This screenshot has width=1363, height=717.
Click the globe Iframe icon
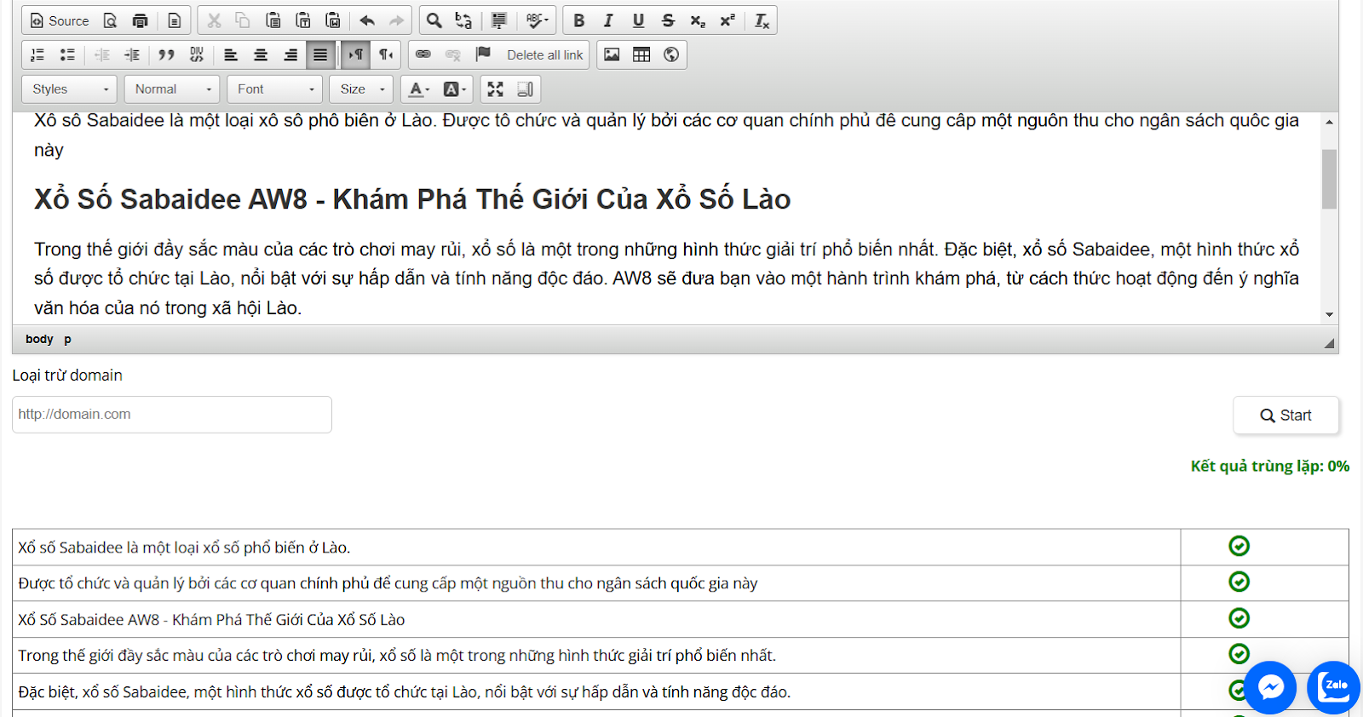click(671, 54)
